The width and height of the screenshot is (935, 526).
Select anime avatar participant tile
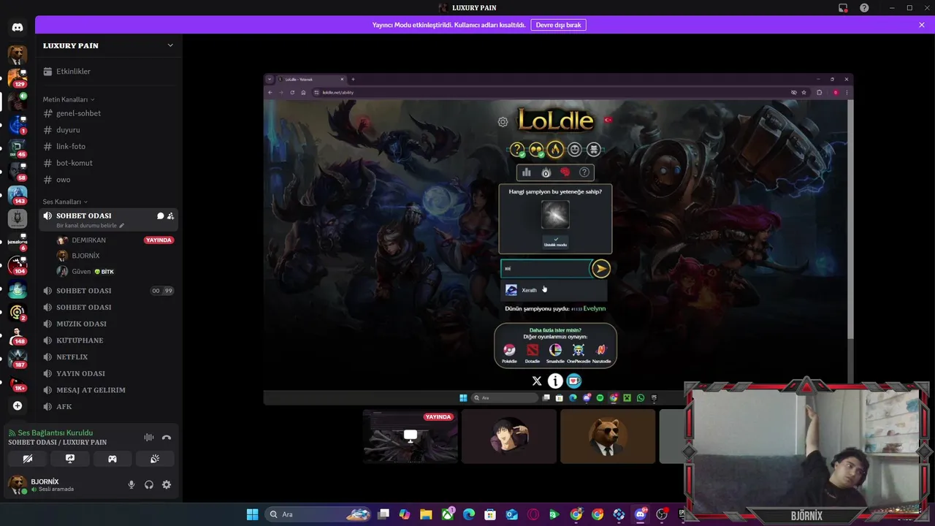[509, 436]
